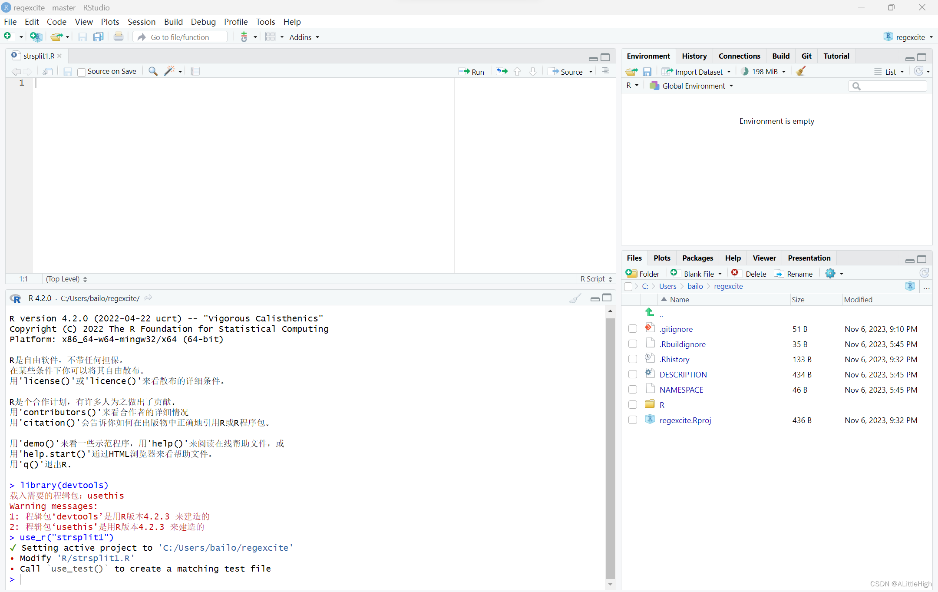The height and width of the screenshot is (592, 938).
Task: Expand the R language version dropdown
Action: click(632, 85)
